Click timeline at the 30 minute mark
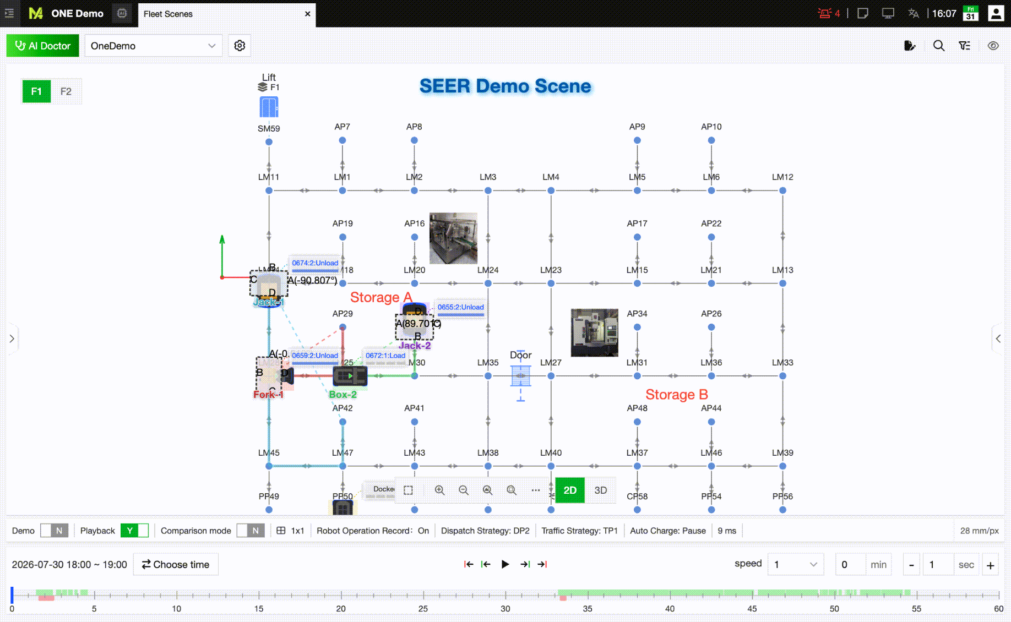Image resolution: width=1011 pixels, height=622 pixels. click(x=505, y=594)
